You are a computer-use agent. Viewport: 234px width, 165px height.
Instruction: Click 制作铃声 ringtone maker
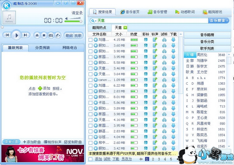click(53, 142)
